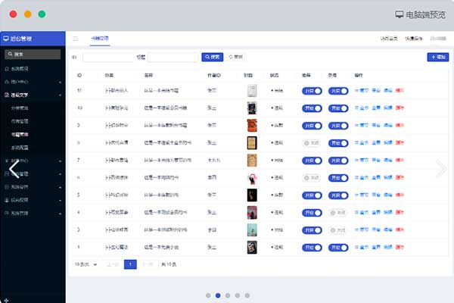Turn off recommend toggle for book ID 7
Viewport: 454px width, 303px height.
click(312, 161)
